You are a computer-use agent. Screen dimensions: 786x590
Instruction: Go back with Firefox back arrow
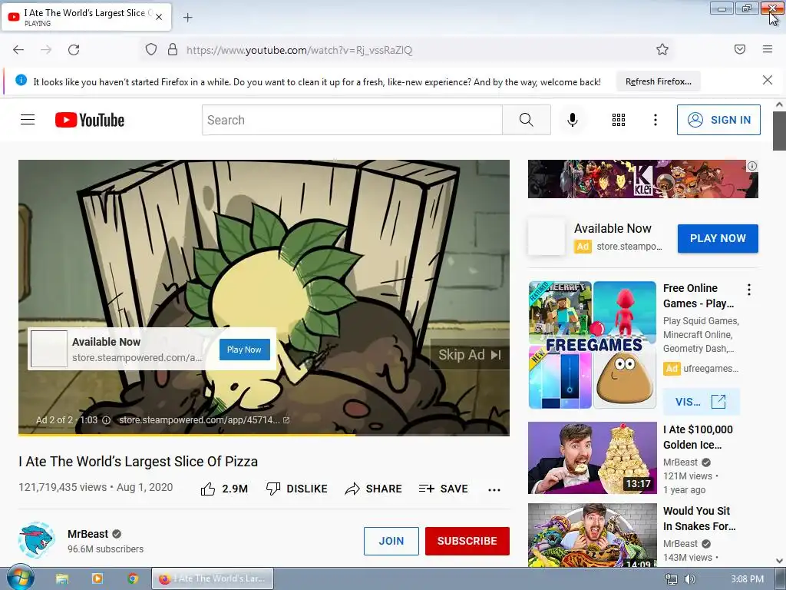(18, 50)
